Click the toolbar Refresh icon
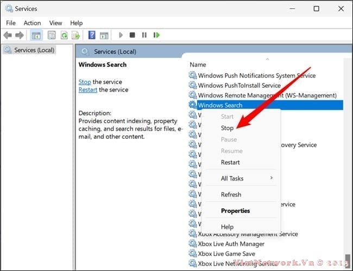Screen dimensions: 353x271 pos(63,35)
